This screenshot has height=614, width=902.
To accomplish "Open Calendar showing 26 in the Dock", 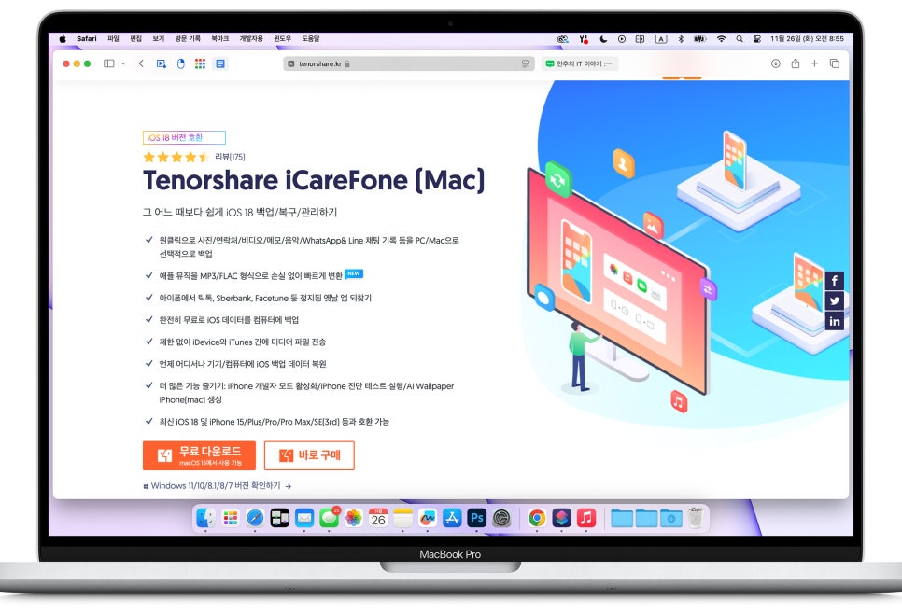I will click(x=378, y=518).
